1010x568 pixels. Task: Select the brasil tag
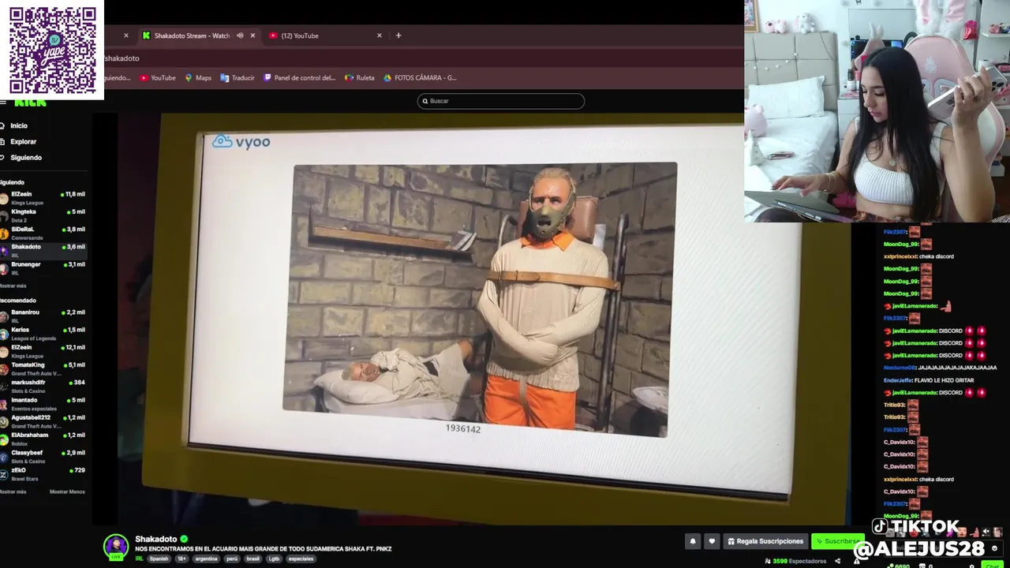point(253,559)
